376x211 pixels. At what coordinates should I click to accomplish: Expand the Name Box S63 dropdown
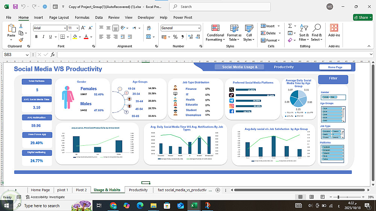27,54
